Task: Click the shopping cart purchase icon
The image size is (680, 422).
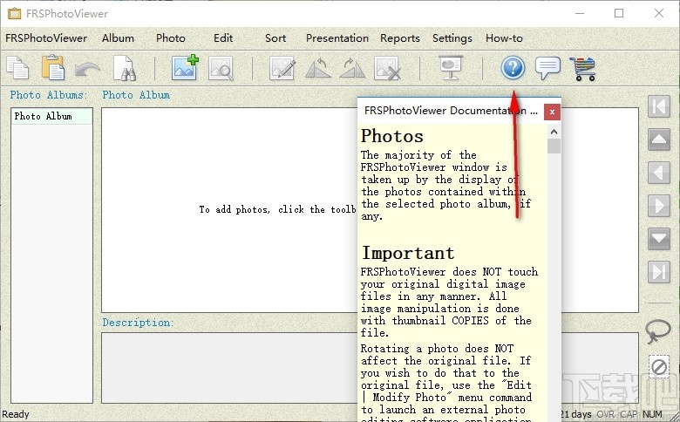Action: pyautogui.click(x=582, y=69)
